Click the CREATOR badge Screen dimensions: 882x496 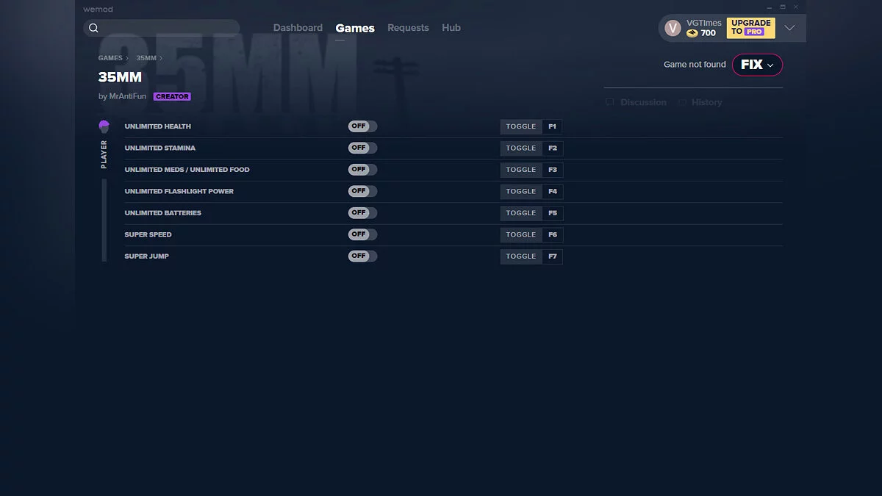172,96
